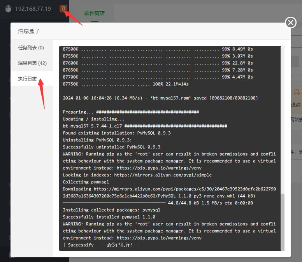Screen dimensions: 302x262
Task: Click the BT panel shield logo icon
Action: [8, 9]
